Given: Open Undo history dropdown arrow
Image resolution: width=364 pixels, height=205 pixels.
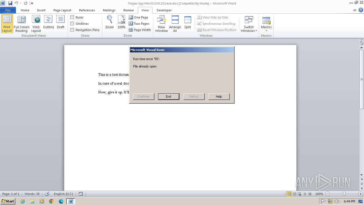Looking at the screenshot, I should click(x=20, y=3).
